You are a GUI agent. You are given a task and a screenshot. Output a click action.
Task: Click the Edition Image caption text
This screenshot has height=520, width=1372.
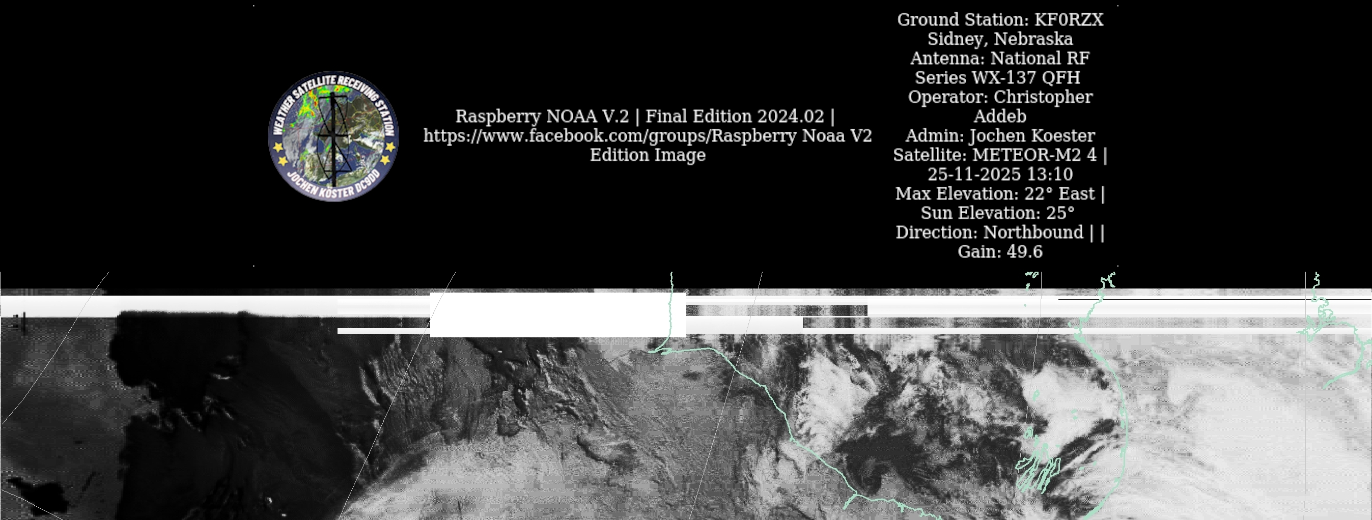647,155
